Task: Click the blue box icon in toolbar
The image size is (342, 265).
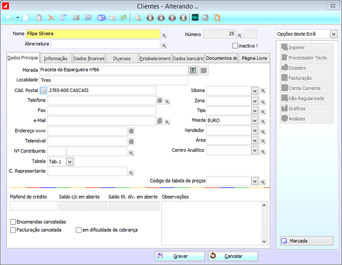Action: point(102,18)
